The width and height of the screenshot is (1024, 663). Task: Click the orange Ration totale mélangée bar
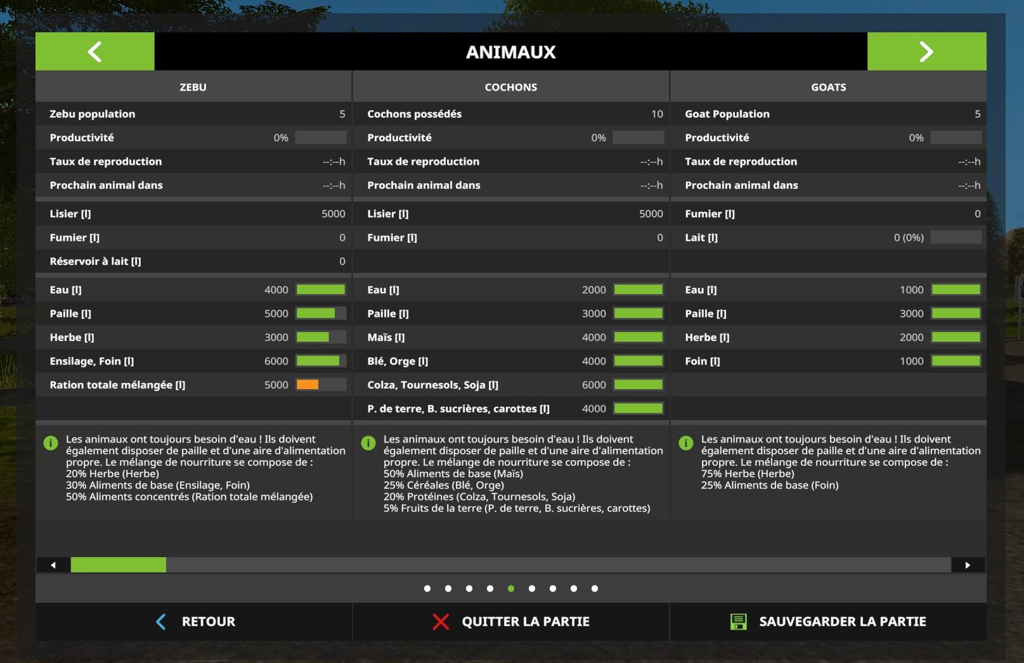[308, 385]
